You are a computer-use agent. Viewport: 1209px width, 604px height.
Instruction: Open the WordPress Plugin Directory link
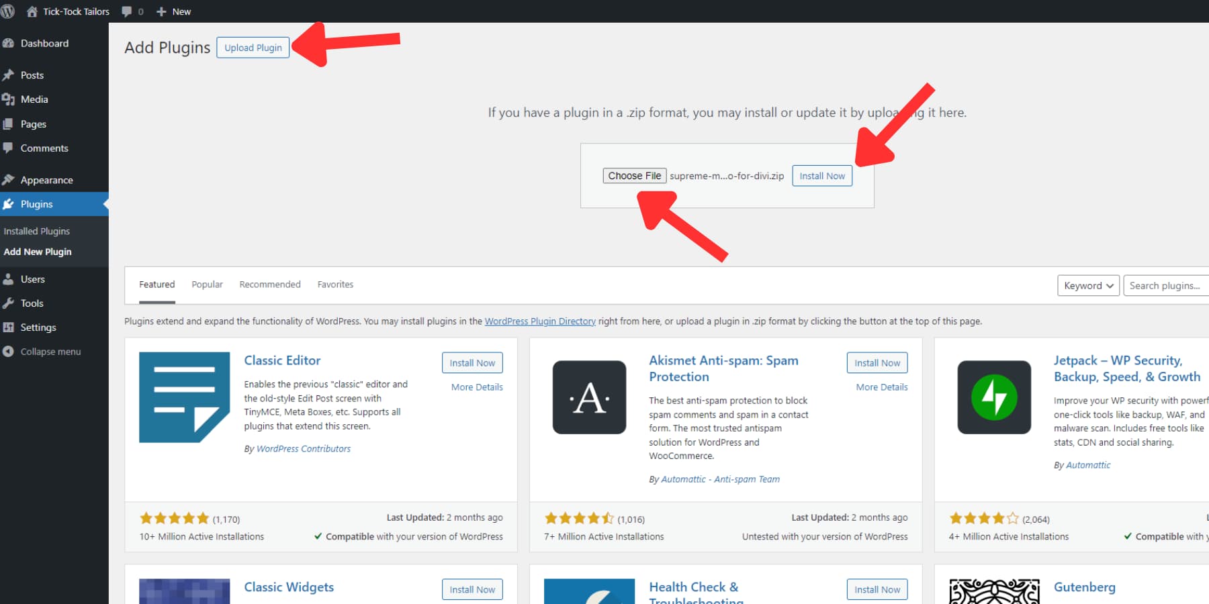pos(540,321)
